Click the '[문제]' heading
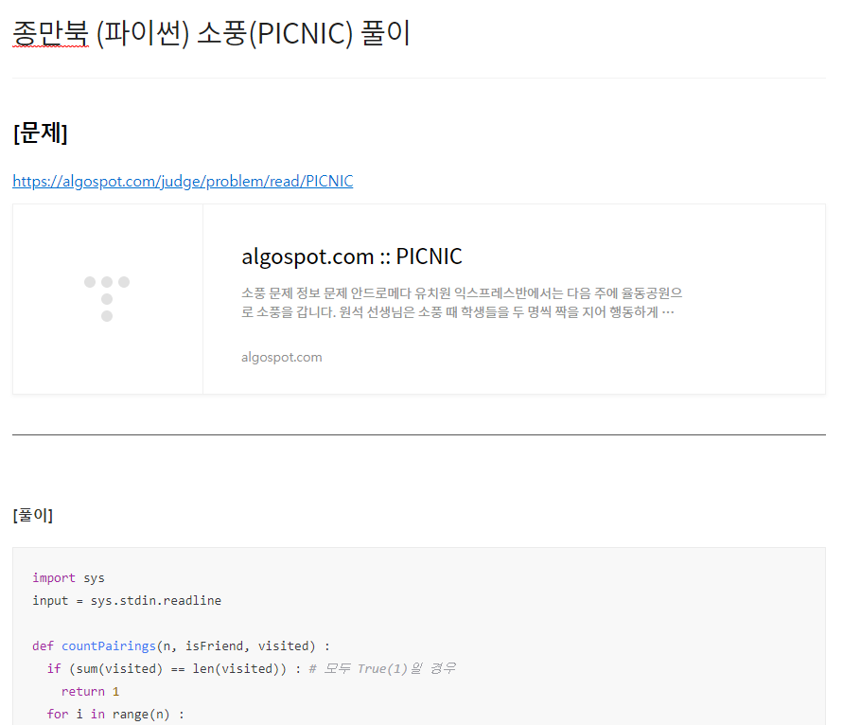The width and height of the screenshot is (843, 725). click(41, 133)
